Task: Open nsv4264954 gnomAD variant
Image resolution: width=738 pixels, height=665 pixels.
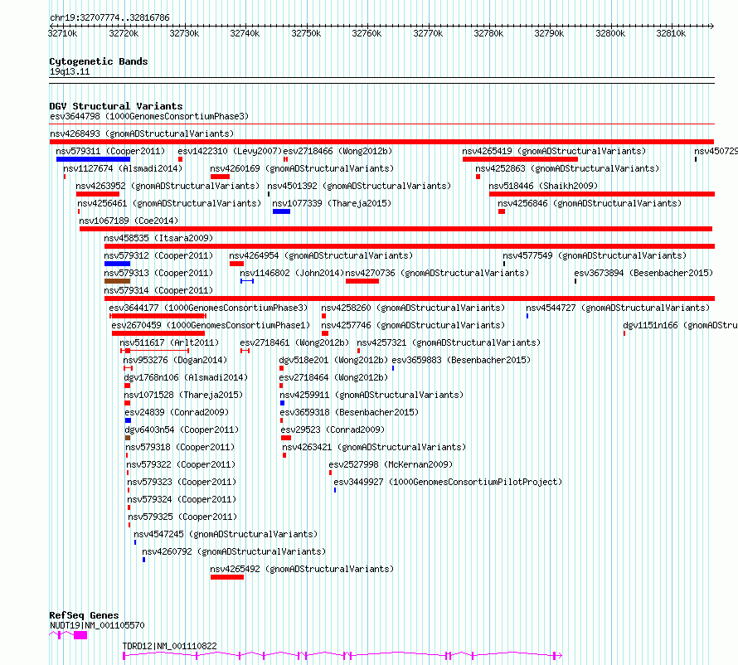Action: (321, 255)
